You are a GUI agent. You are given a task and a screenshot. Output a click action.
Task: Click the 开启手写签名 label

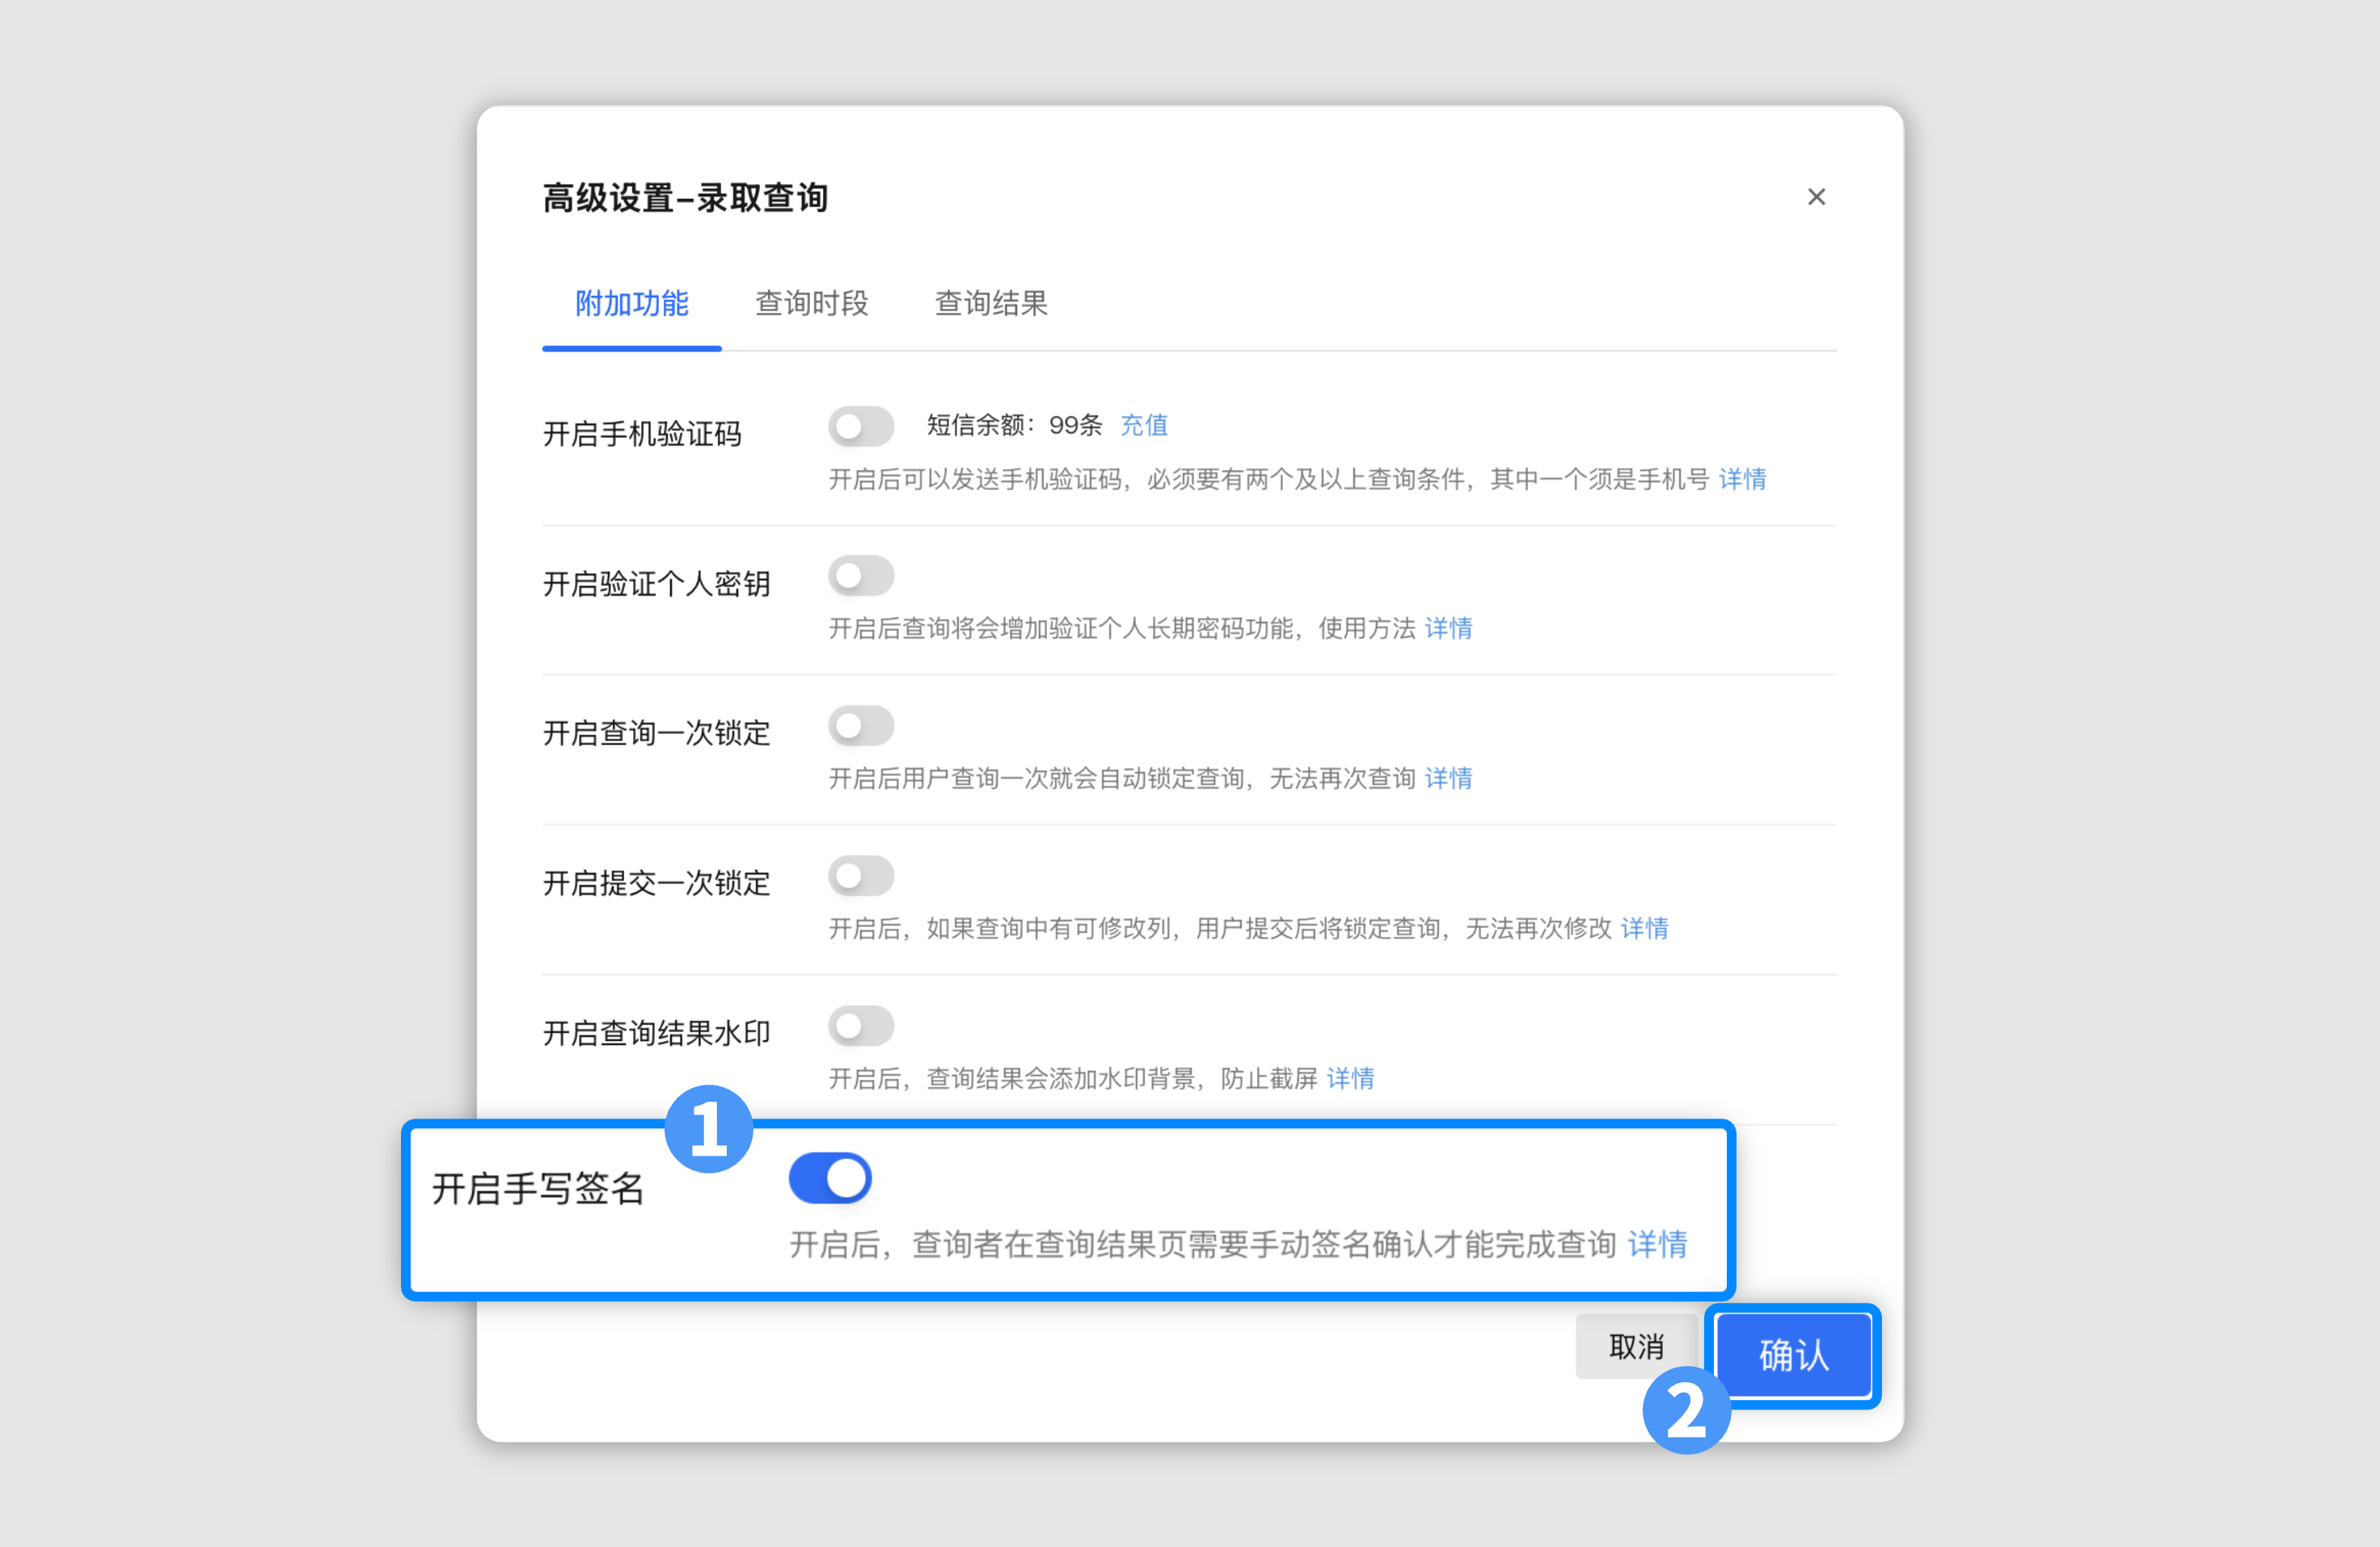pyautogui.click(x=538, y=1189)
